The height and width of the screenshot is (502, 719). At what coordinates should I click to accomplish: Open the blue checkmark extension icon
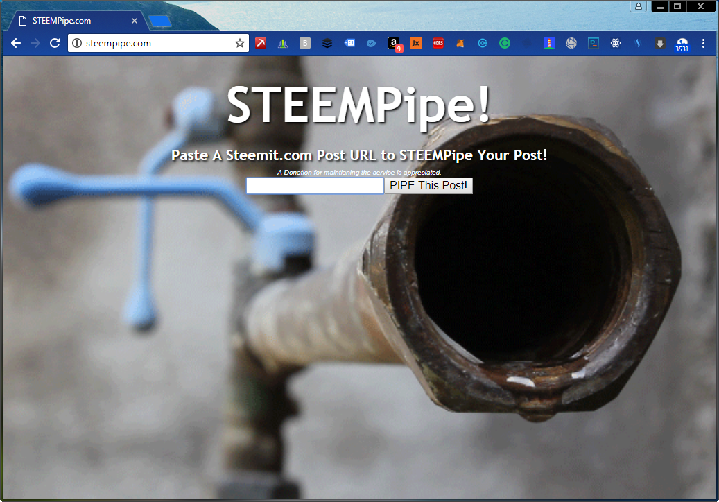(372, 43)
